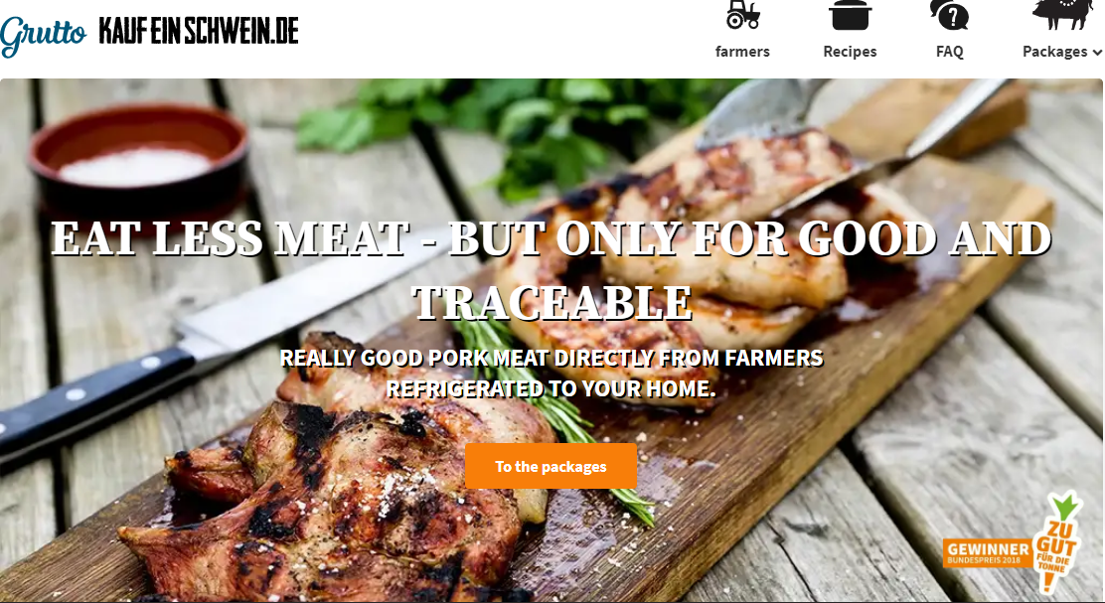Expand the Packages chevron arrow
The height and width of the screenshot is (603, 1105).
[1097, 52]
